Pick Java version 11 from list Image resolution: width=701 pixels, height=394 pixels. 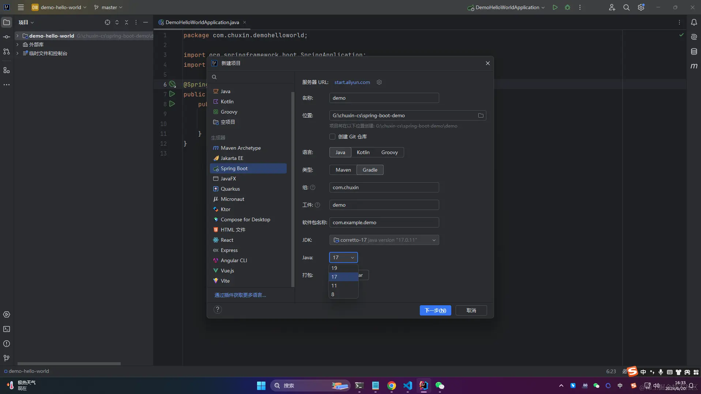tap(343, 286)
